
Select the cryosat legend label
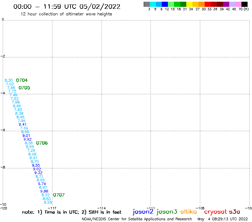point(216,212)
